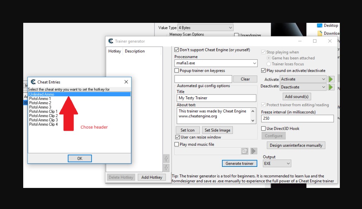Image resolution: width=362 pixels, height=209 pixels.
Task: Enable Use Direct3D Hook checkbox
Action: 263,128
